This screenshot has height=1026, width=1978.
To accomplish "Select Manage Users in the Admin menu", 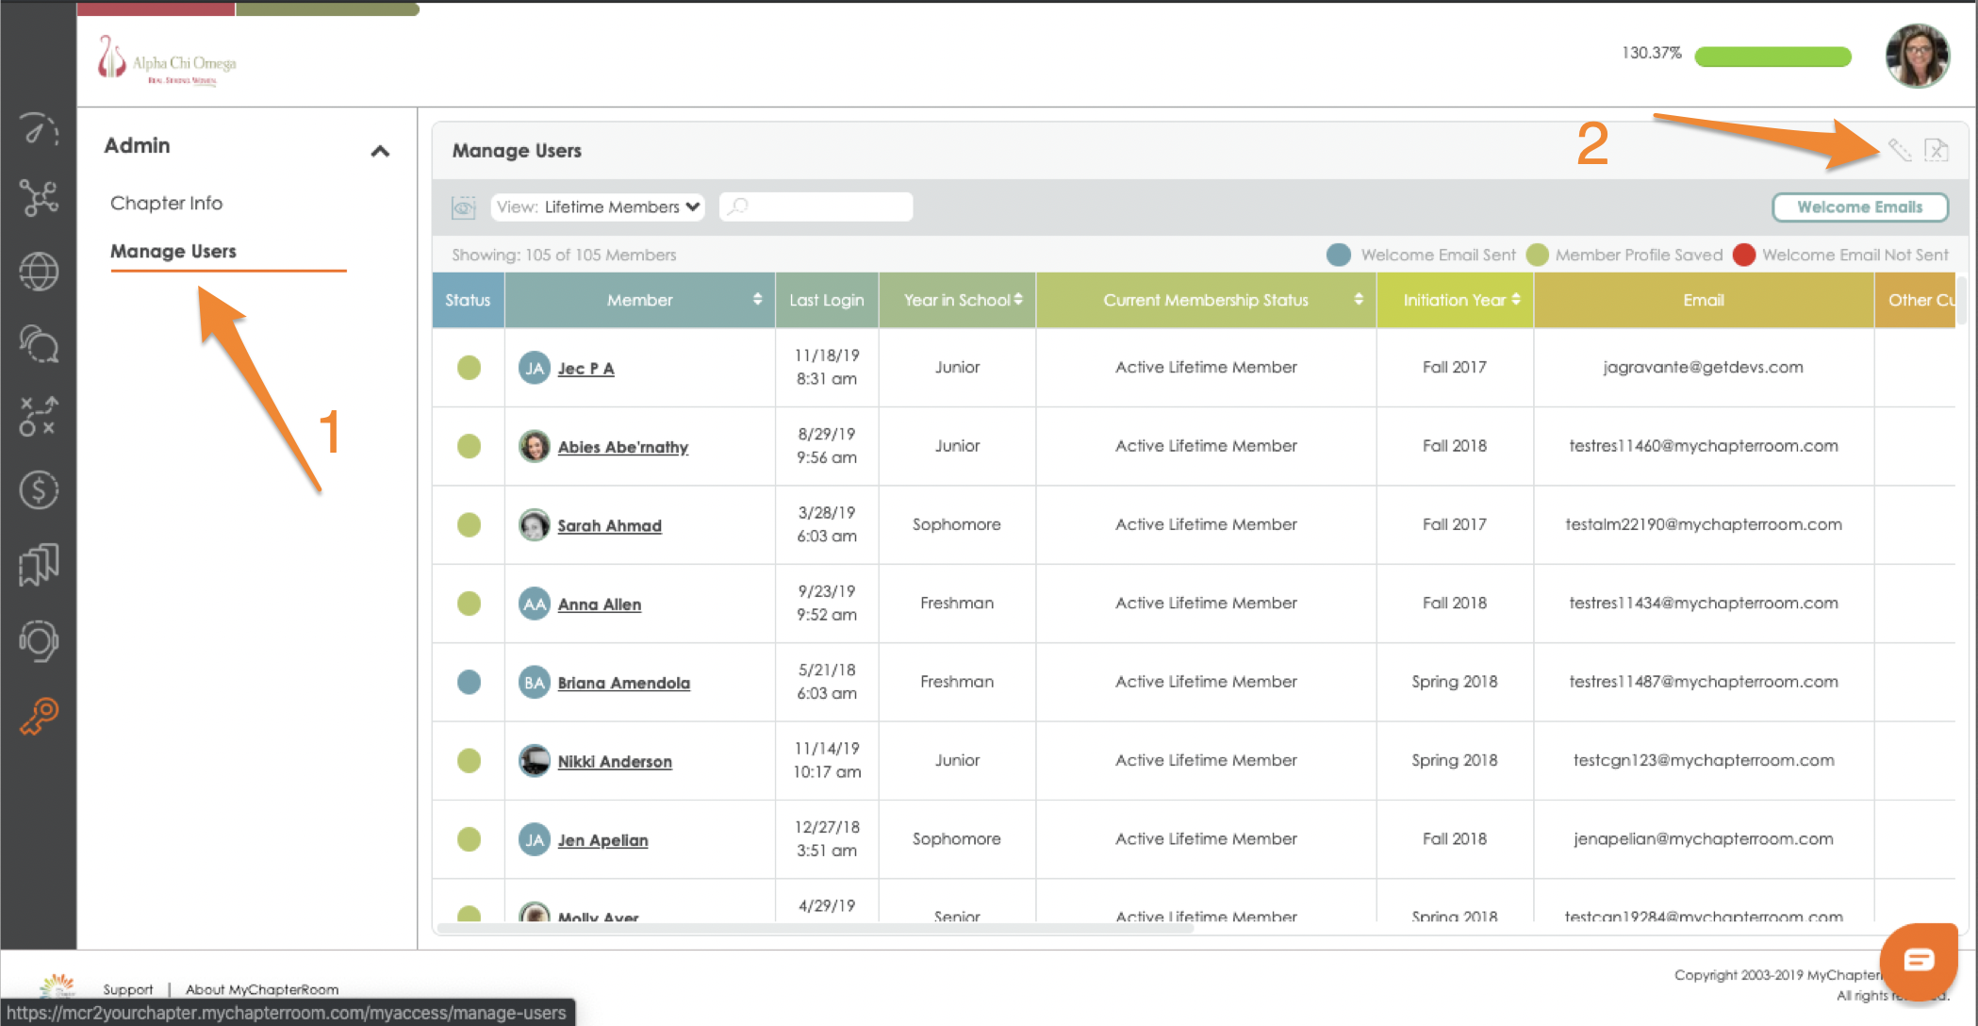I will click(173, 252).
